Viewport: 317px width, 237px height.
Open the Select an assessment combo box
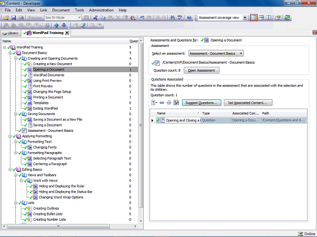coord(216,53)
